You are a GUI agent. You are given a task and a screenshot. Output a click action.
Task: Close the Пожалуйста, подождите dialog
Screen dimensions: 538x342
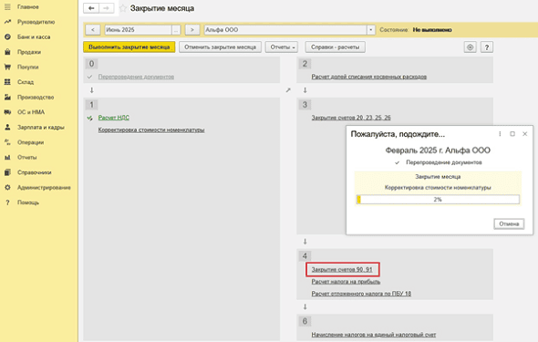pyautogui.click(x=524, y=134)
